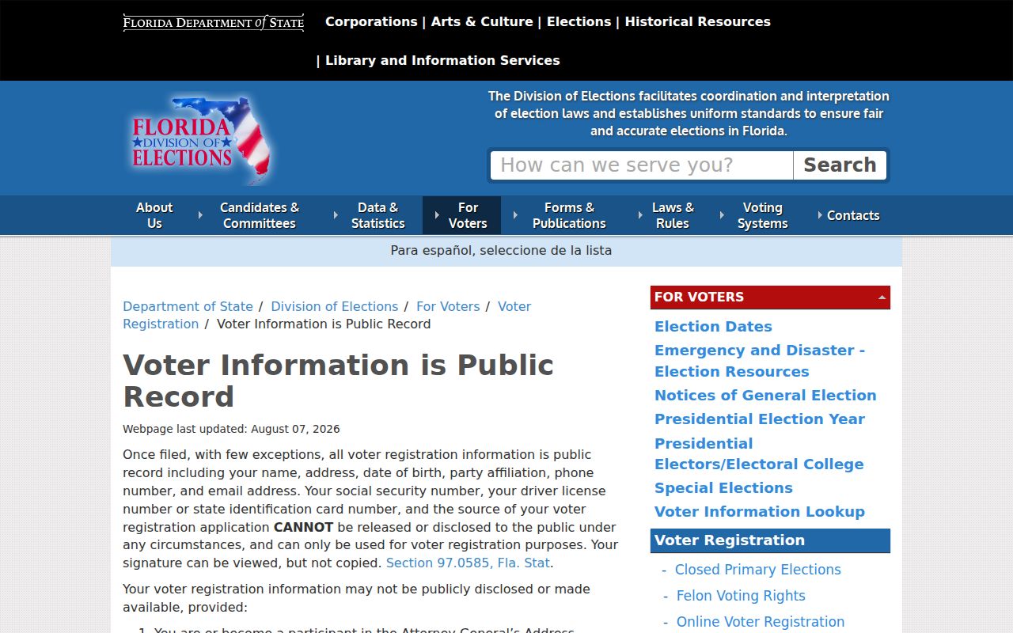Open Voter Information Lookup link
Viewport: 1013px width, 633px height.
pyautogui.click(x=760, y=511)
